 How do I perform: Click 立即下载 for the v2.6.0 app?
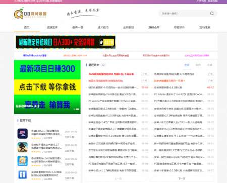(x=70, y=164)
